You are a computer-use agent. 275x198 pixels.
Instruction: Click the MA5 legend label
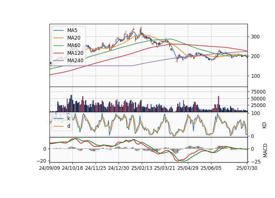point(72,30)
